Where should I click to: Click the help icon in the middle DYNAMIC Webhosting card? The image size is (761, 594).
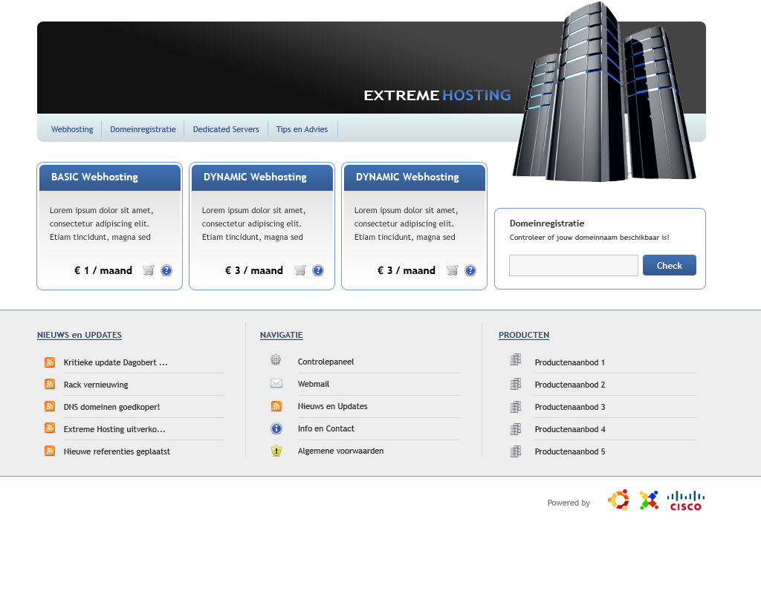pos(318,270)
